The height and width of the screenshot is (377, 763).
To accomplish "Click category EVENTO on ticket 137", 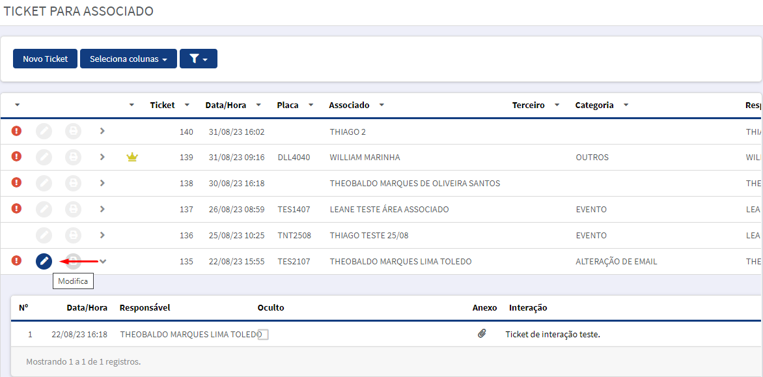I will click(x=590, y=209).
